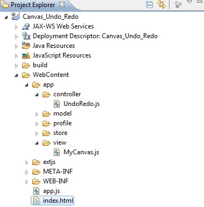Select the 'MyCanvas.js' file name
Screen dimensions: 204x207
(81, 152)
